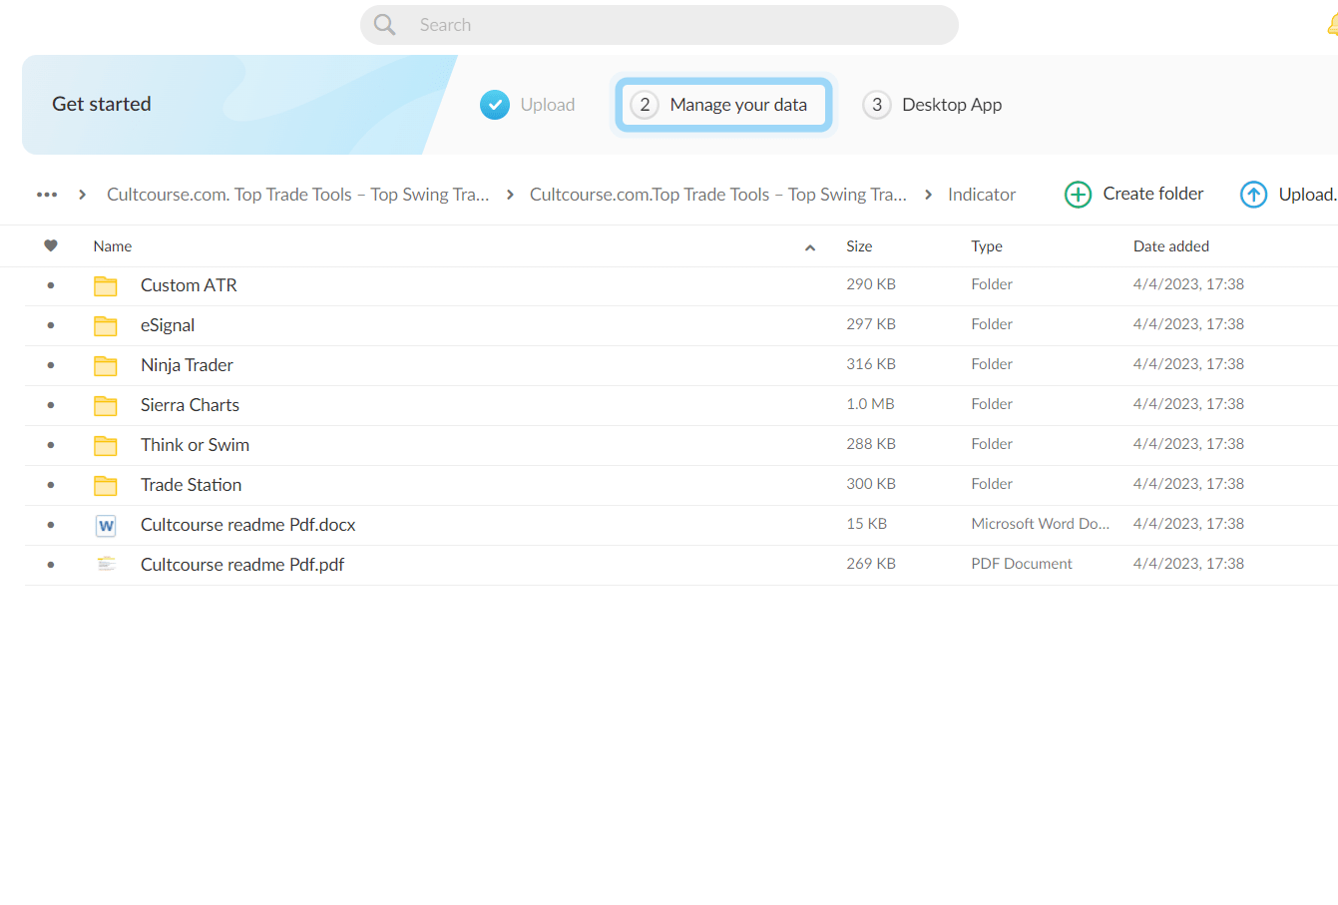Open the Trade Station folder name
Screen dimensions: 1338x905
click(x=191, y=485)
